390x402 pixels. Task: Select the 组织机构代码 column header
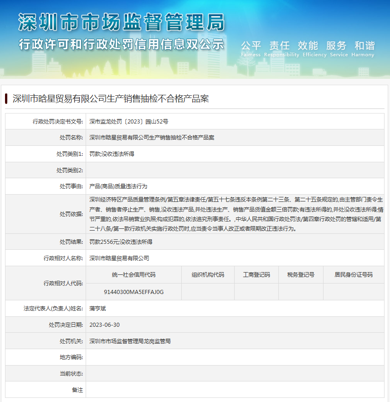coord(207,274)
